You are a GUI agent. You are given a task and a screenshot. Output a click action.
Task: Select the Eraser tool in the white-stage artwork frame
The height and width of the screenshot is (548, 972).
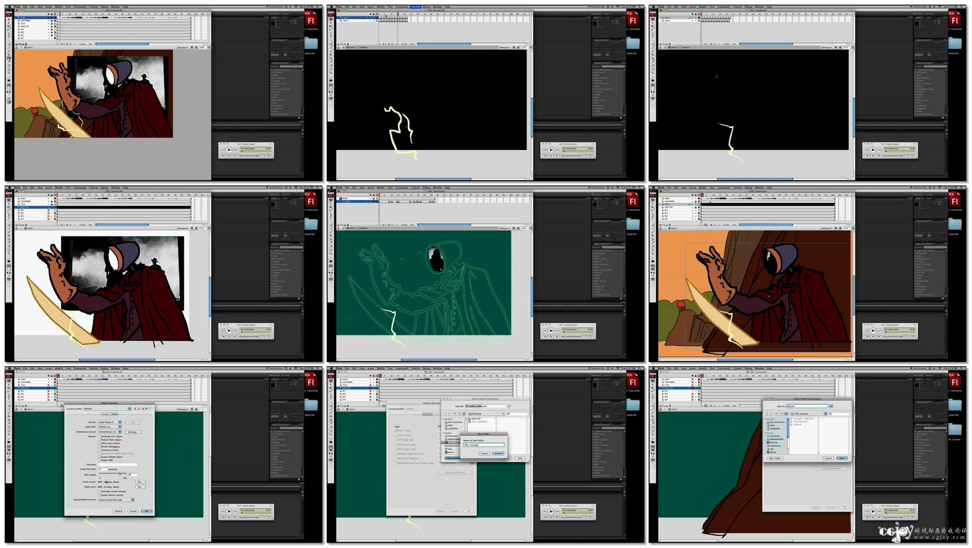pyautogui.click(x=9, y=246)
